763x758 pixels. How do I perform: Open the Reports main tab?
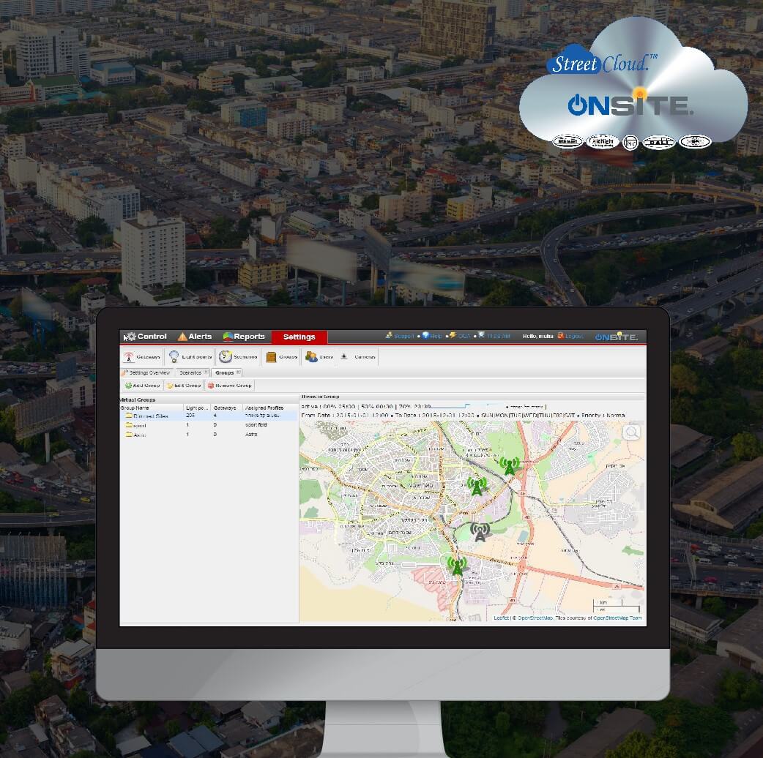coord(244,337)
